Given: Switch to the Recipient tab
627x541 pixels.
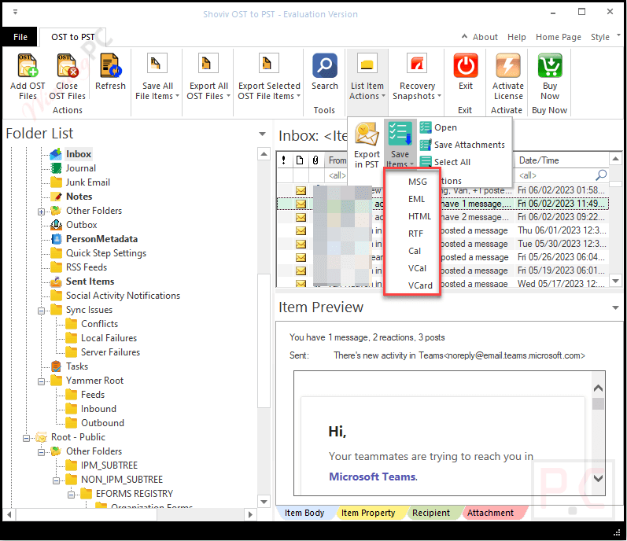Looking at the screenshot, I should point(430,513).
